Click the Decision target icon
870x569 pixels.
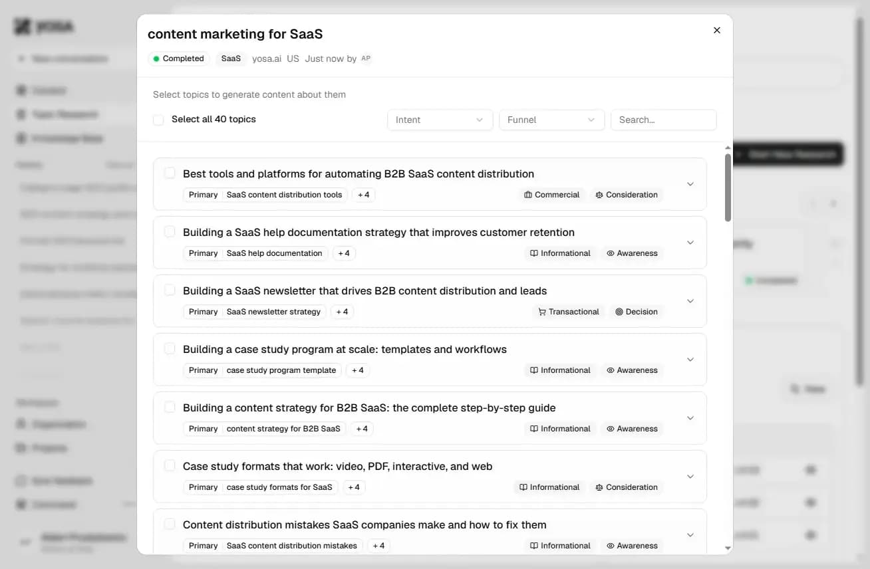(619, 312)
